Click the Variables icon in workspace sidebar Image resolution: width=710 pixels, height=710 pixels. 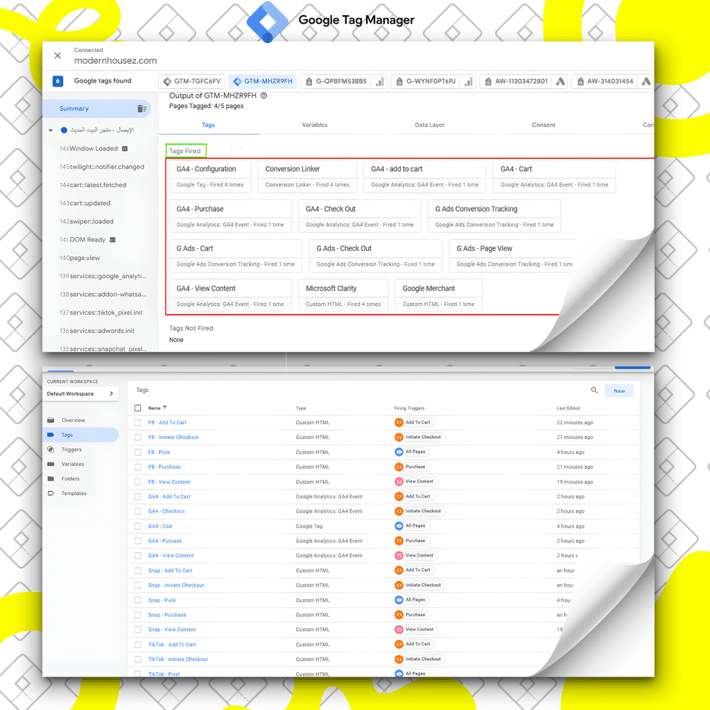click(x=51, y=464)
